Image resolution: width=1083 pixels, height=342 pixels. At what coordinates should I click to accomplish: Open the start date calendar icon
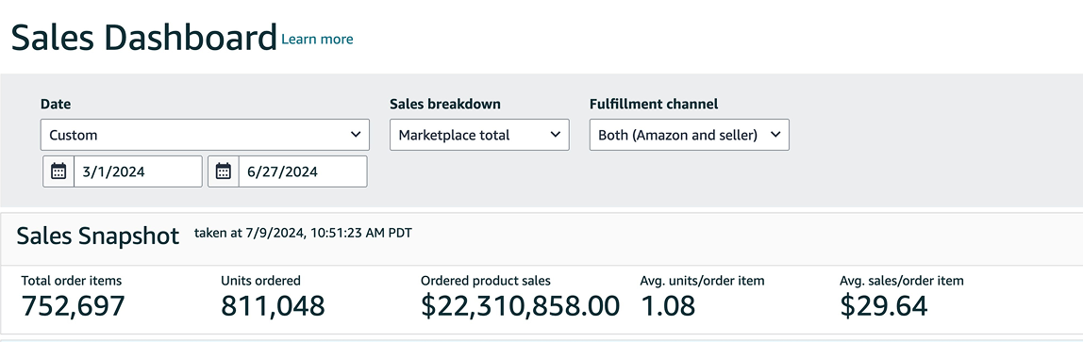[58, 171]
